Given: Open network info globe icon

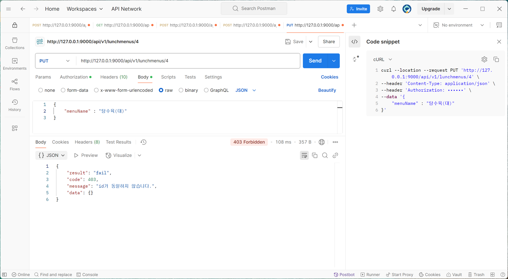Looking at the screenshot, I should point(322,142).
